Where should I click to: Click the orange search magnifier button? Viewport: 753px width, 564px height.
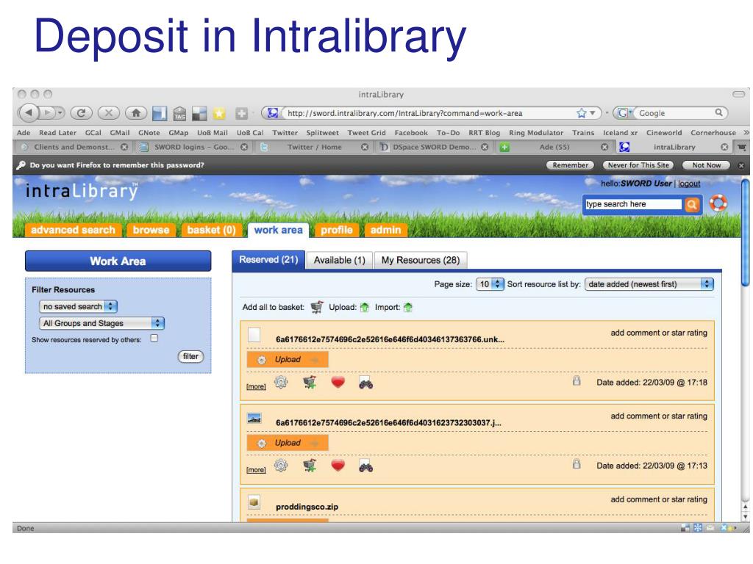(691, 205)
